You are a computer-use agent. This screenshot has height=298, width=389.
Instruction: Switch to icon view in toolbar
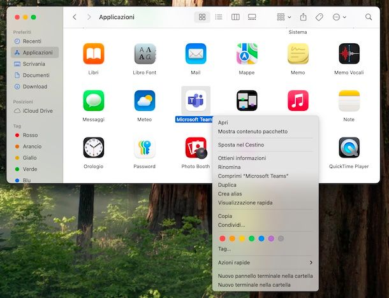[202, 17]
